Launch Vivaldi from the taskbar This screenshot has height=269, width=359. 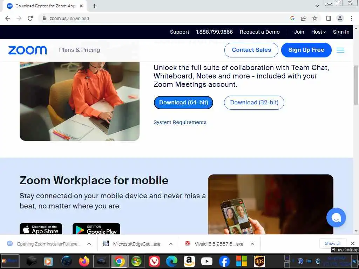pyautogui.click(x=154, y=261)
